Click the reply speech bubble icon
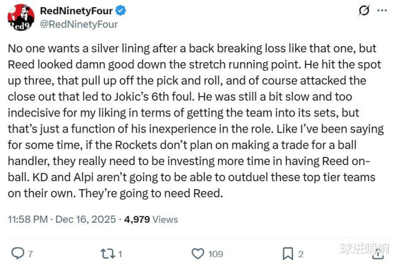Viewport: 396px width, 263px height. (x=18, y=253)
